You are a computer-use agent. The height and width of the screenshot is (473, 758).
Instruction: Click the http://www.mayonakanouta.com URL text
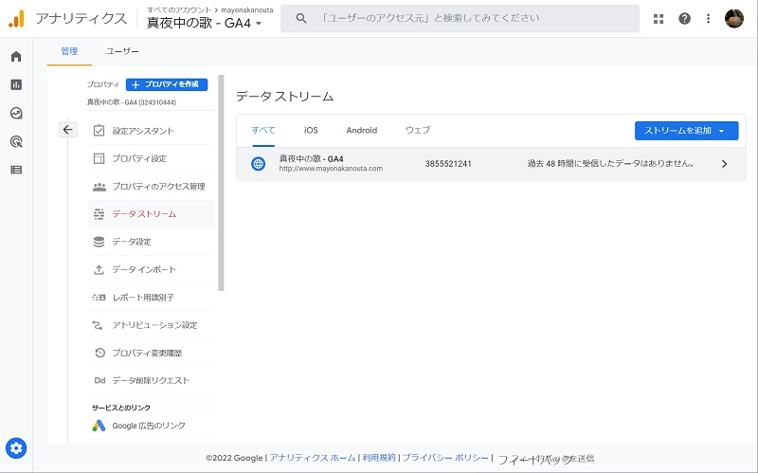click(x=331, y=169)
